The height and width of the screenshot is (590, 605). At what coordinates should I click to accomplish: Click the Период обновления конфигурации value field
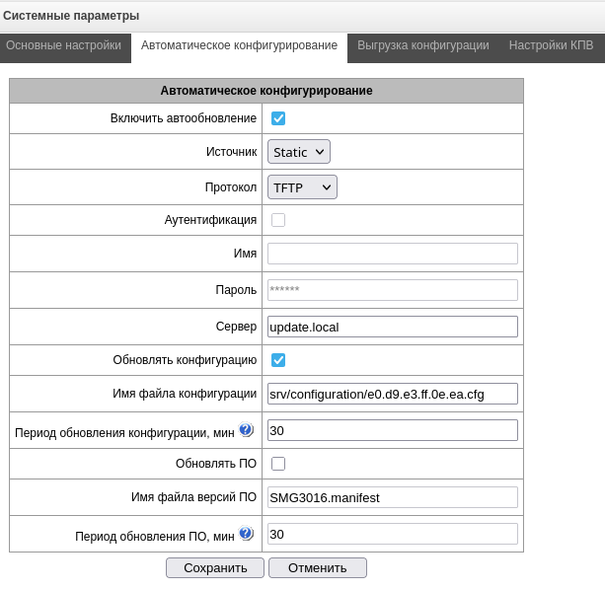392,430
